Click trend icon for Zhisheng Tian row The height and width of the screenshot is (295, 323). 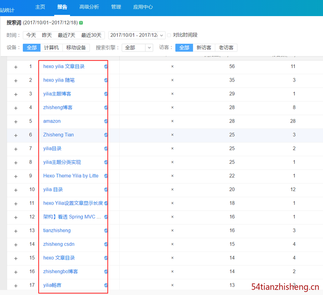click(x=106, y=135)
